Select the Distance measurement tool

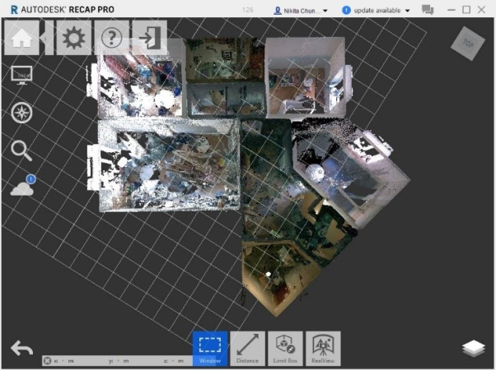pos(247,349)
